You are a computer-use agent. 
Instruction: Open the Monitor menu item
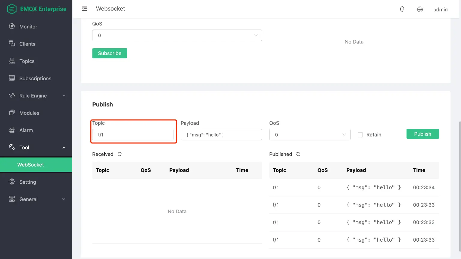point(36,27)
